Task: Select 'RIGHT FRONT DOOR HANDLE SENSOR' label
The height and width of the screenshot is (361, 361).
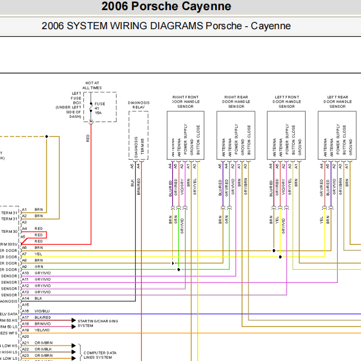Action: point(186,102)
